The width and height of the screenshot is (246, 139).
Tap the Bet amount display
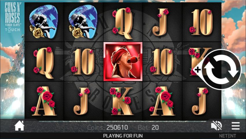point(148,127)
